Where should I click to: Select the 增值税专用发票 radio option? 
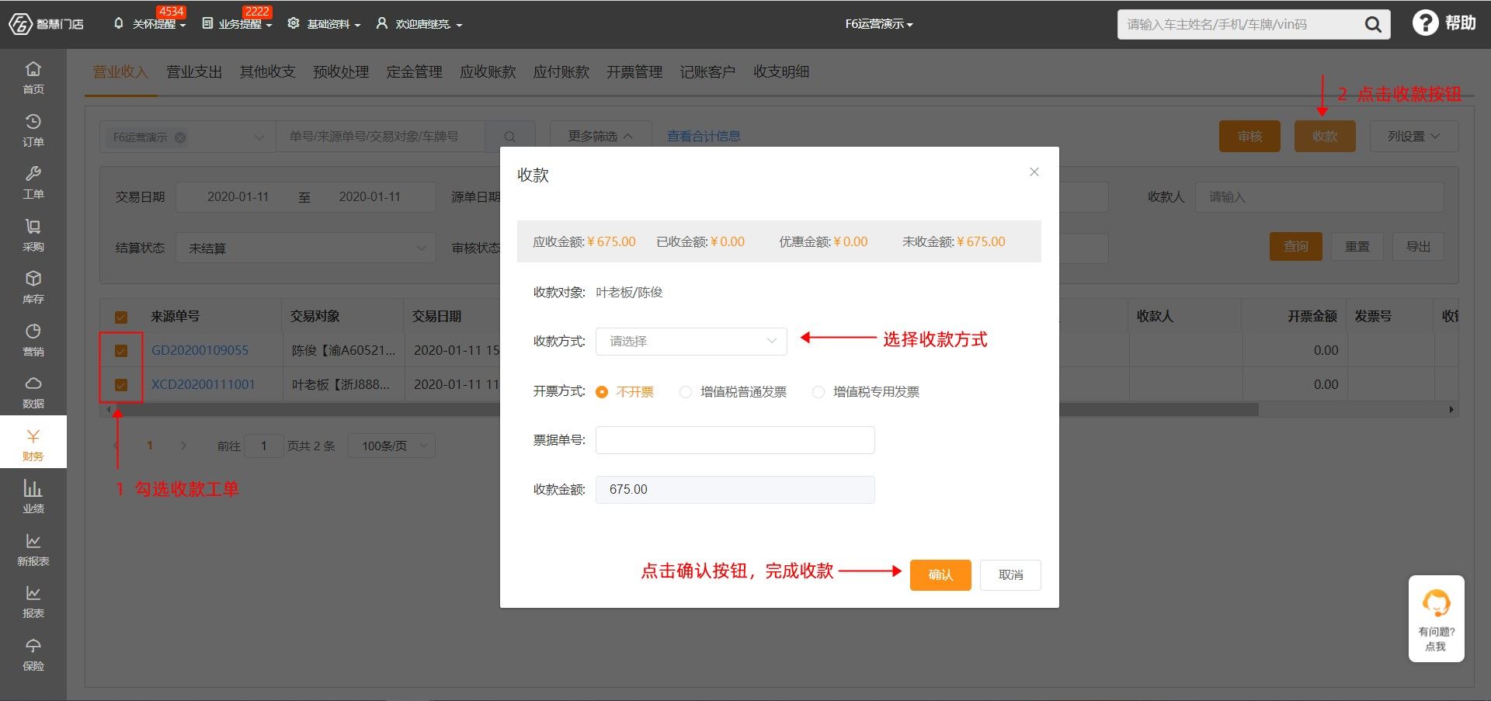click(818, 392)
